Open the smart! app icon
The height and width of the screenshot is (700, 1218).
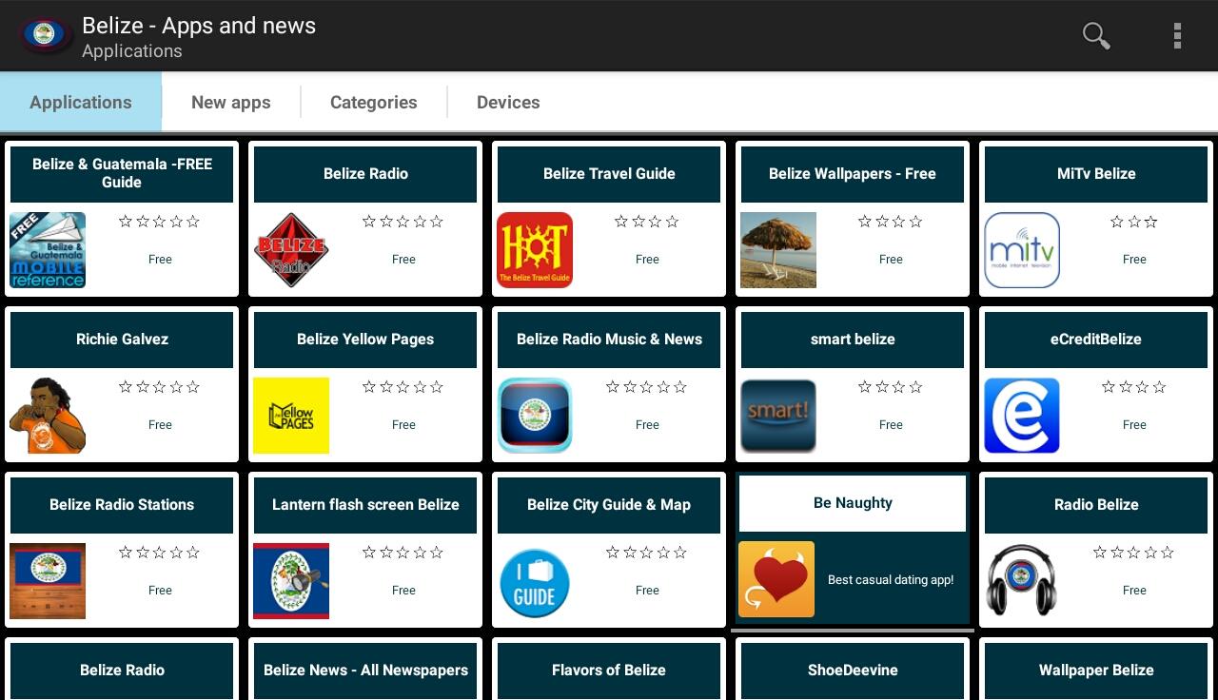[778, 416]
